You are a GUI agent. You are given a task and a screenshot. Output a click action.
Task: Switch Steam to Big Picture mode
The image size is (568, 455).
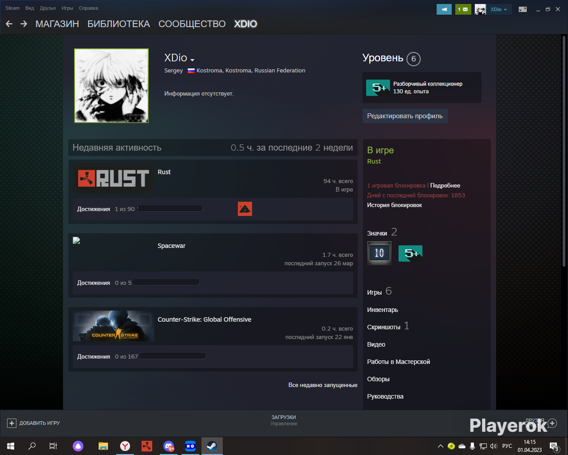(x=523, y=9)
